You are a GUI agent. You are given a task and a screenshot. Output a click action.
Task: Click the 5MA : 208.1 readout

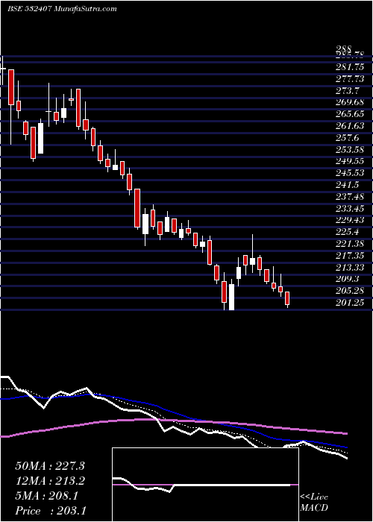coord(46,496)
